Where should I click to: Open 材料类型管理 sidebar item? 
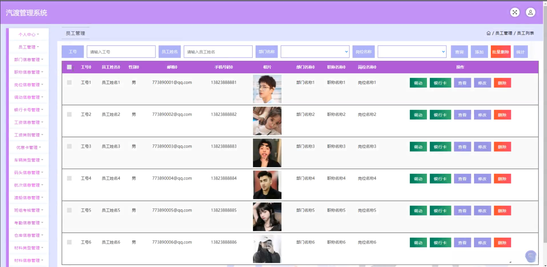click(x=29, y=248)
